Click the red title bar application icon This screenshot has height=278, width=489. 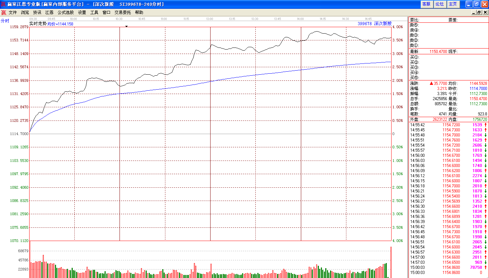[x=3, y=4]
